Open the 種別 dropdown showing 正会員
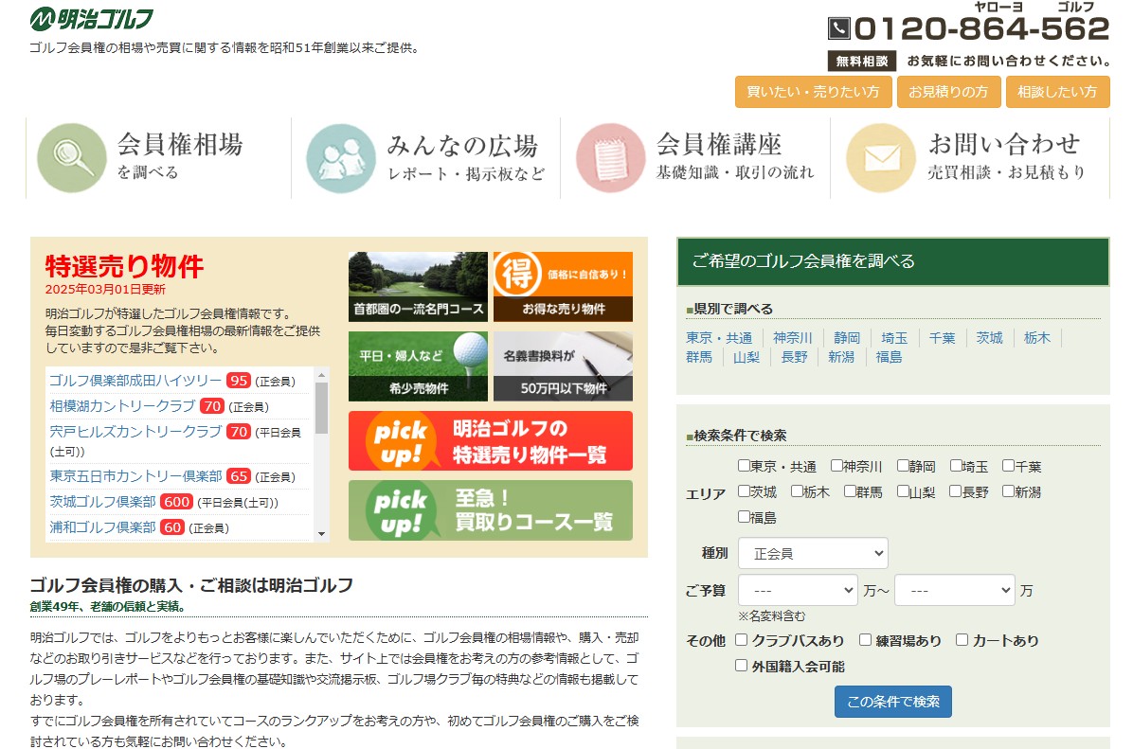The image size is (1133, 749). pos(812,553)
